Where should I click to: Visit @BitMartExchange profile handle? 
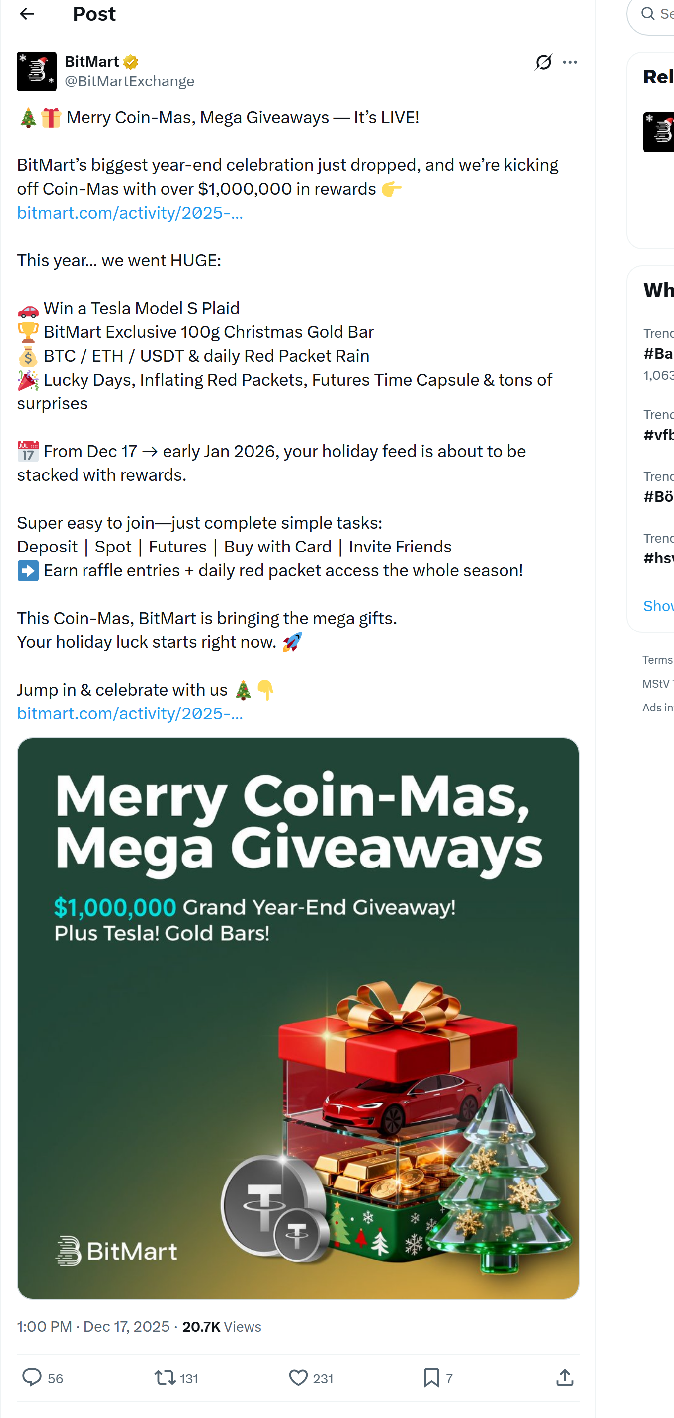[x=129, y=81]
